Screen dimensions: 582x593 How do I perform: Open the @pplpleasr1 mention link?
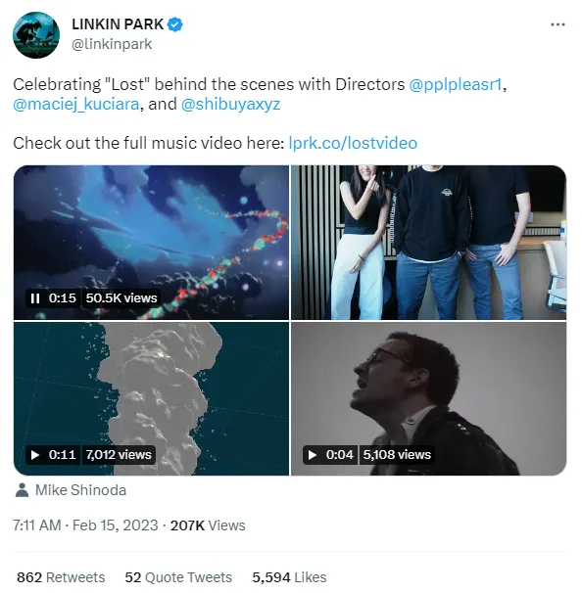point(456,84)
